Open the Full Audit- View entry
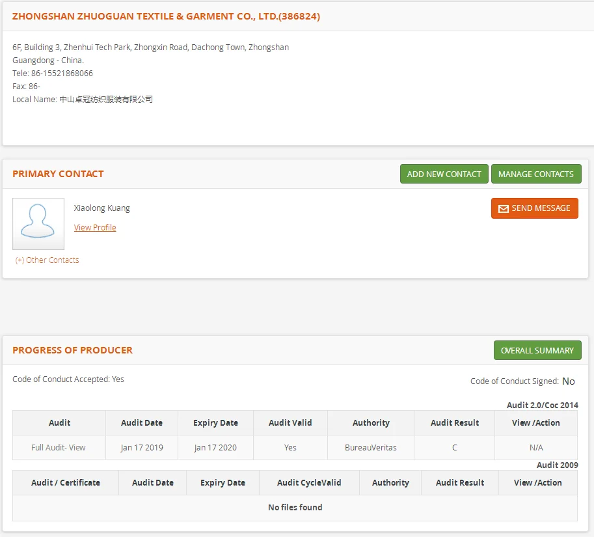594x537 pixels. (59, 448)
